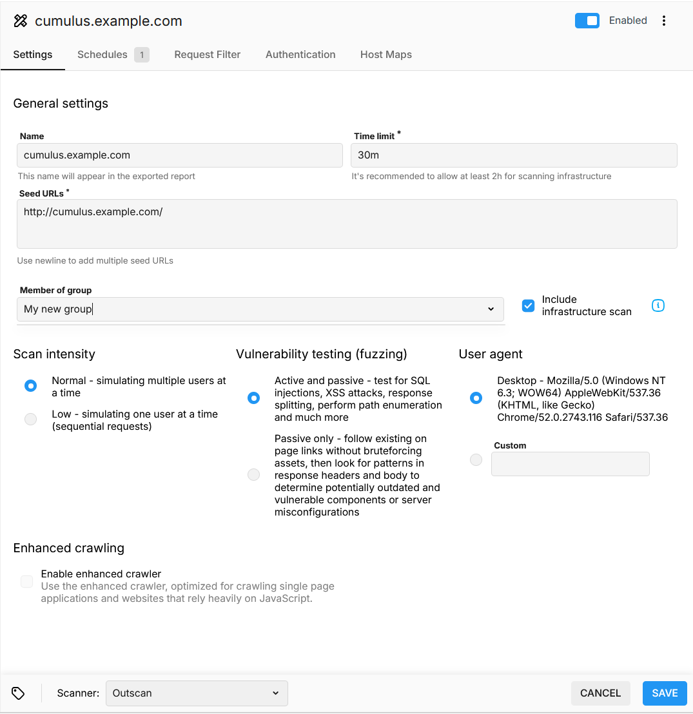Click the Time limit input field
Viewport: 693px width, 714px height.
[514, 155]
